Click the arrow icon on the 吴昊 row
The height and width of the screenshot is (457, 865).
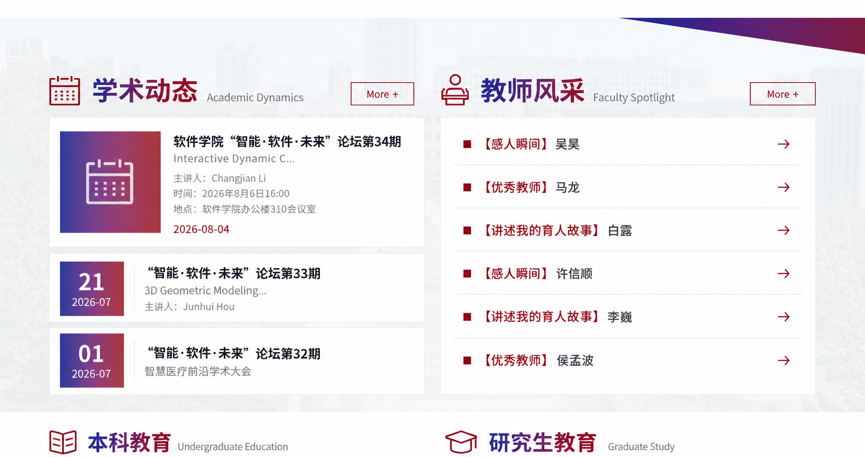coord(784,144)
